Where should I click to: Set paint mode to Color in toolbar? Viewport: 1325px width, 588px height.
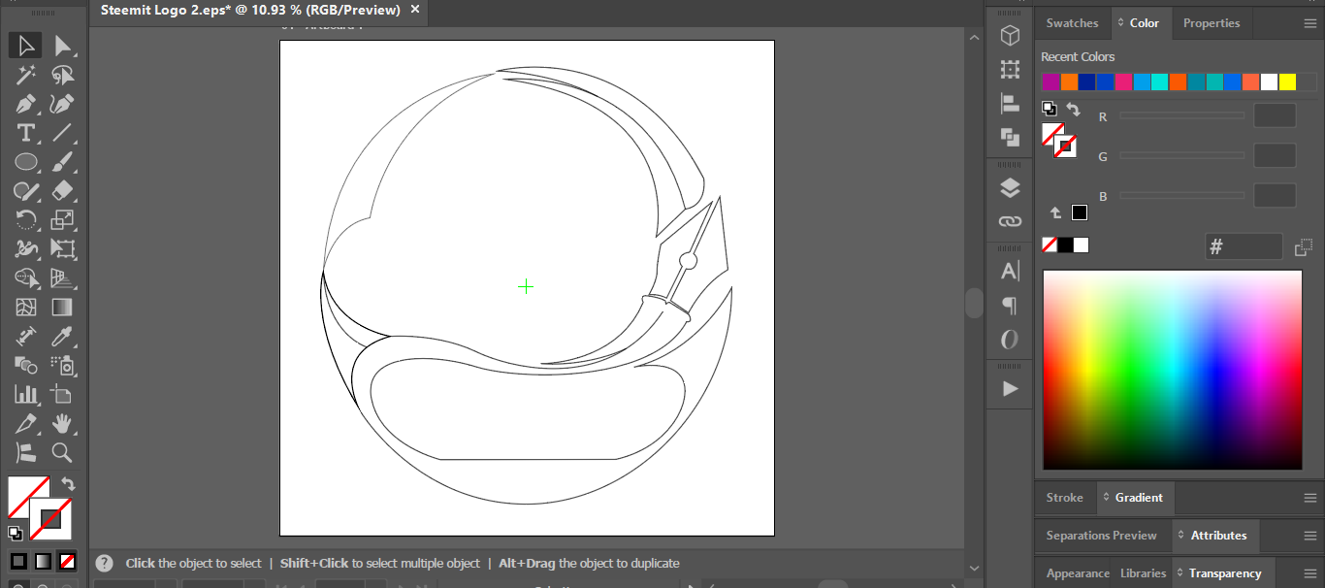pyautogui.click(x=18, y=561)
